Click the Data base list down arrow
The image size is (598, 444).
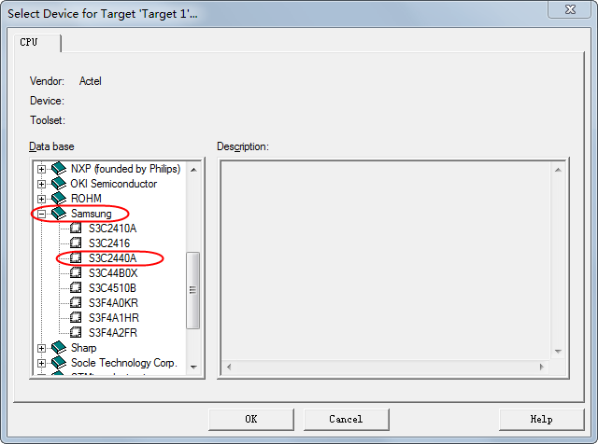click(193, 368)
